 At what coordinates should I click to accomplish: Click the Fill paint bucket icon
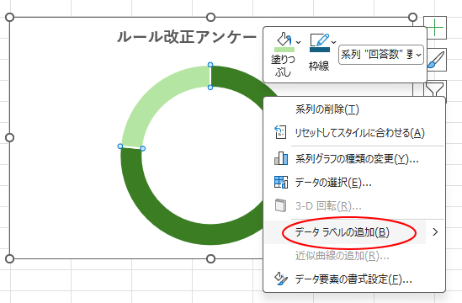click(x=284, y=40)
